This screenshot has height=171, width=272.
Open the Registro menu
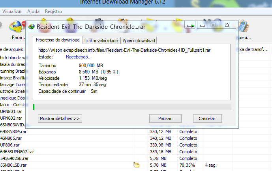(x=53, y=11)
